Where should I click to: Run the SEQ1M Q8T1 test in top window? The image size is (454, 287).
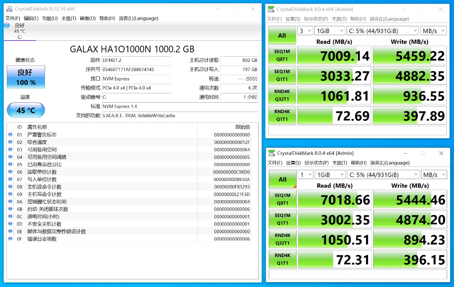pos(282,55)
